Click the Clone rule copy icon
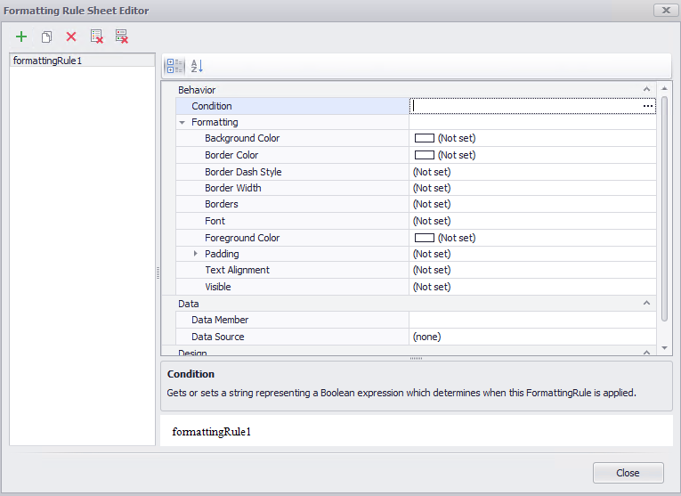681x496 pixels. [x=46, y=37]
